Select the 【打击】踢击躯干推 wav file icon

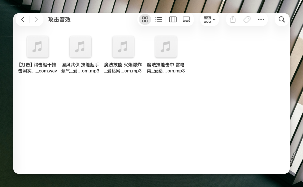click(x=38, y=47)
